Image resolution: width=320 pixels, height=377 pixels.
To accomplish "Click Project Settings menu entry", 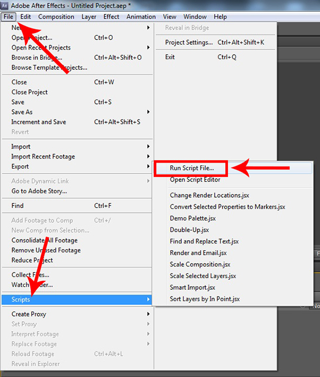I will coord(215,42).
